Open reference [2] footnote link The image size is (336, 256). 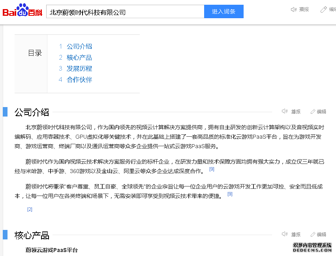tap(30, 209)
